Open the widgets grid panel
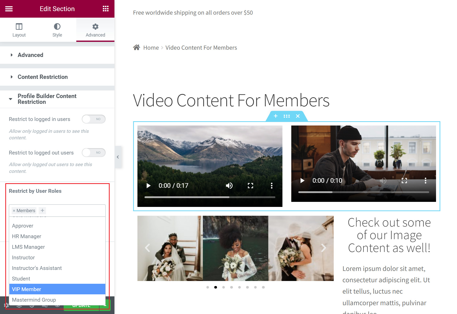 106,9
